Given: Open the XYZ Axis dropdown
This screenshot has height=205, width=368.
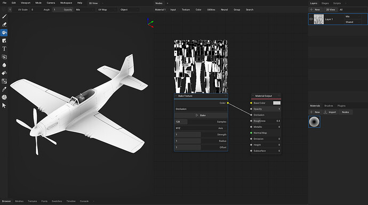Looking at the screenshot, I should click(201, 128).
